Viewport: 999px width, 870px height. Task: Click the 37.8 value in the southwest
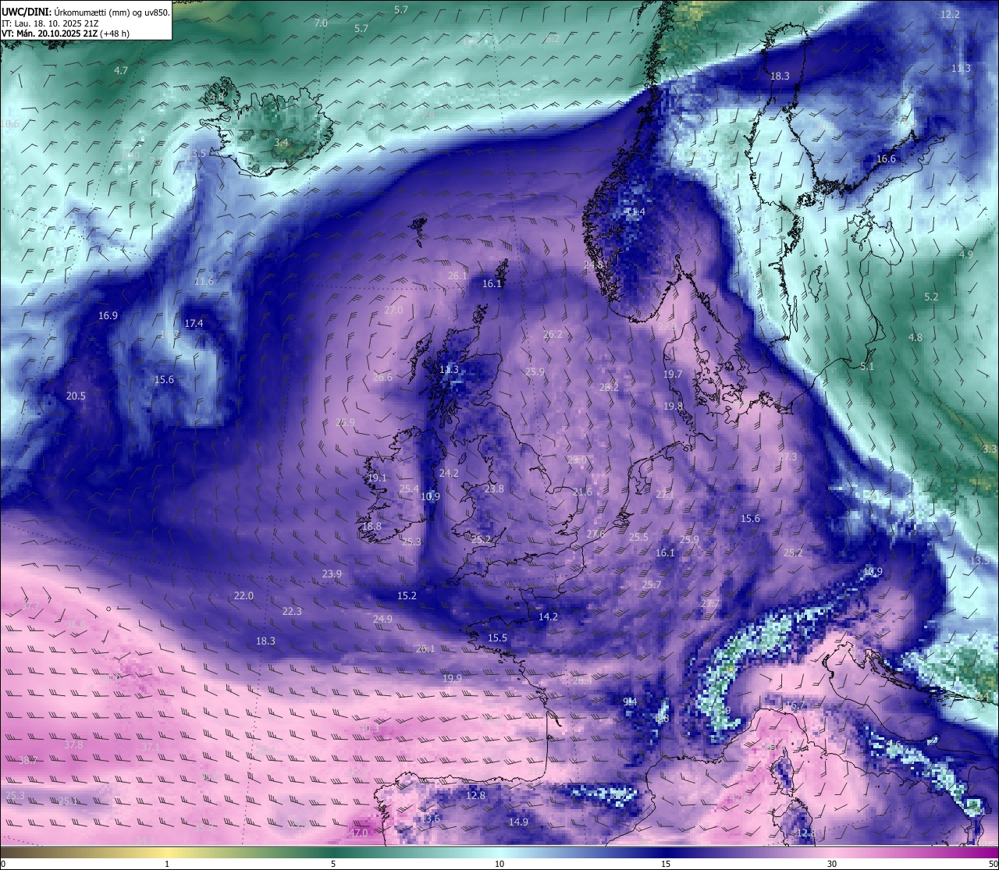pyautogui.click(x=73, y=744)
